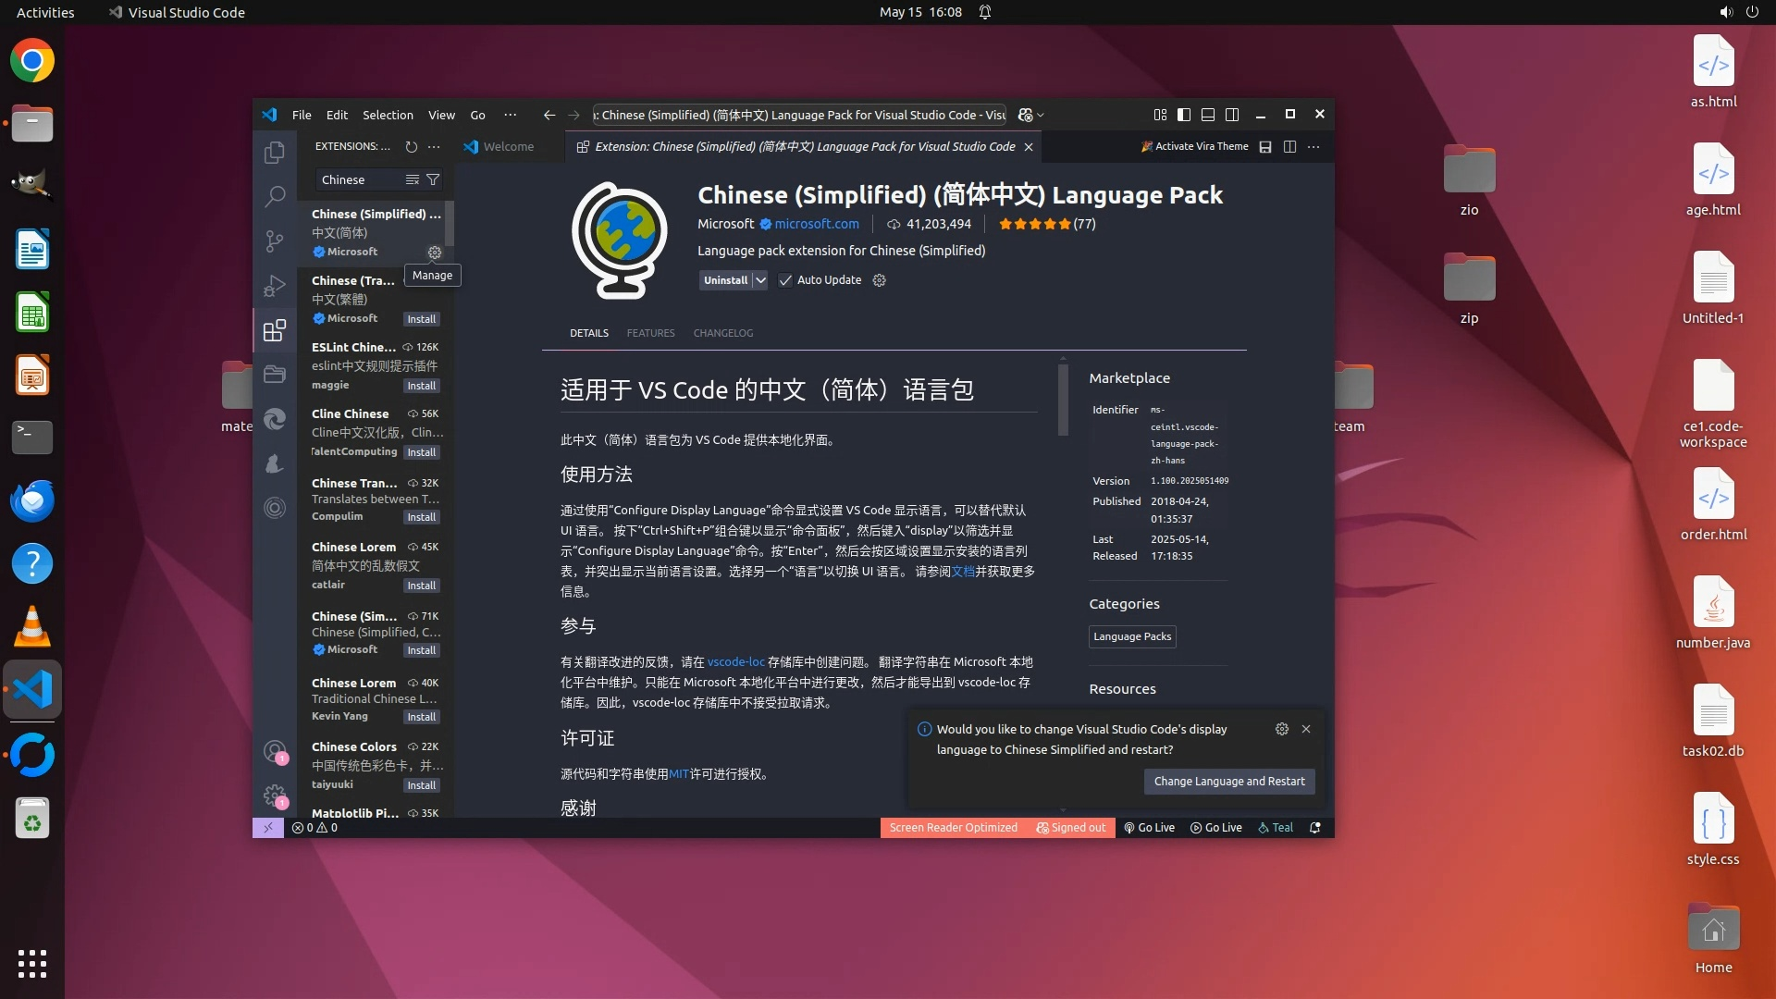Open the overflow menu after Go
The height and width of the screenshot is (999, 1776).
coord(510,115)
